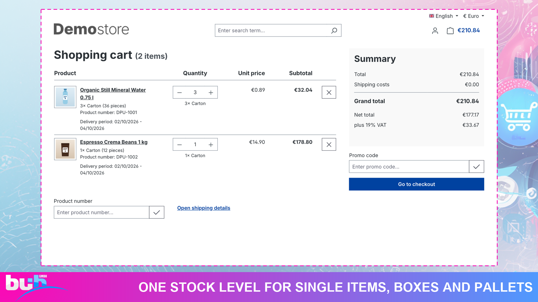
Task: Click the €14.90 unit price
Action: point(257,142)
